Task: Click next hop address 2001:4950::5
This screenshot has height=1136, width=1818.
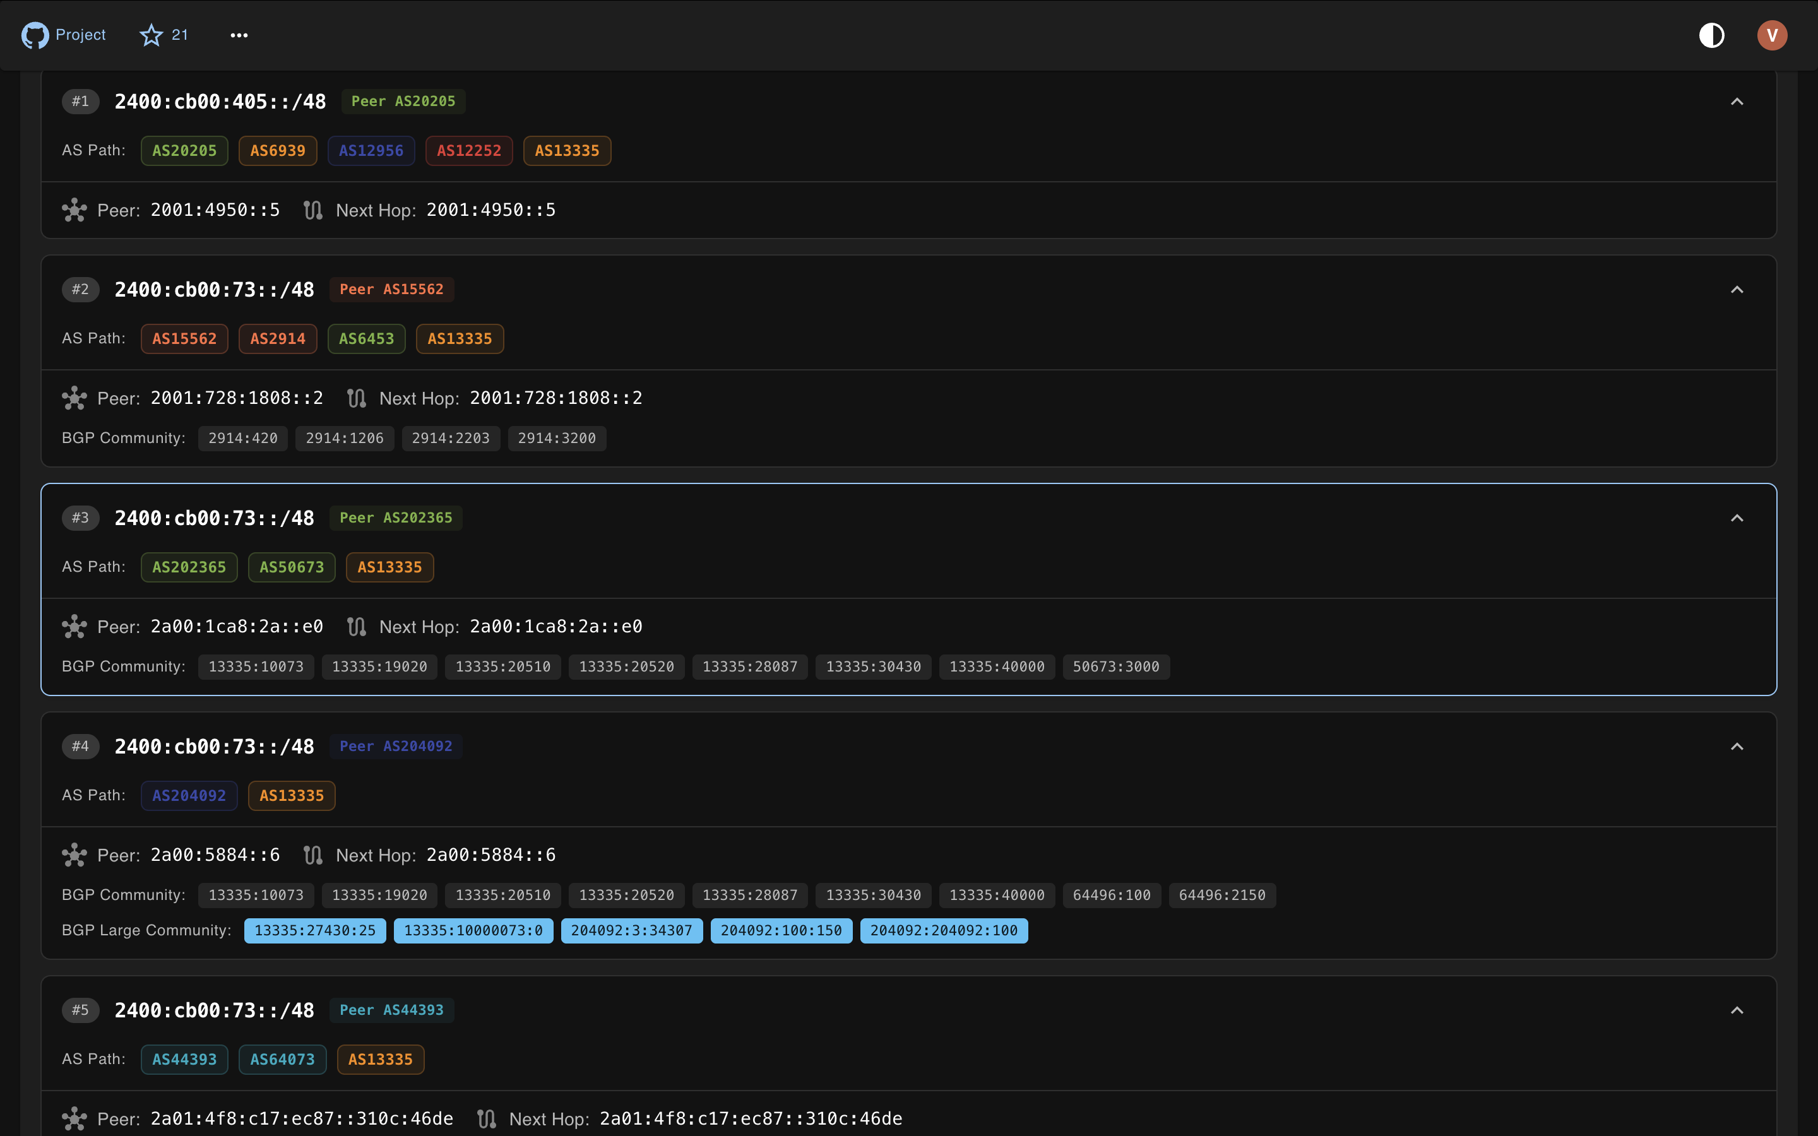Action: pos(491,210)
